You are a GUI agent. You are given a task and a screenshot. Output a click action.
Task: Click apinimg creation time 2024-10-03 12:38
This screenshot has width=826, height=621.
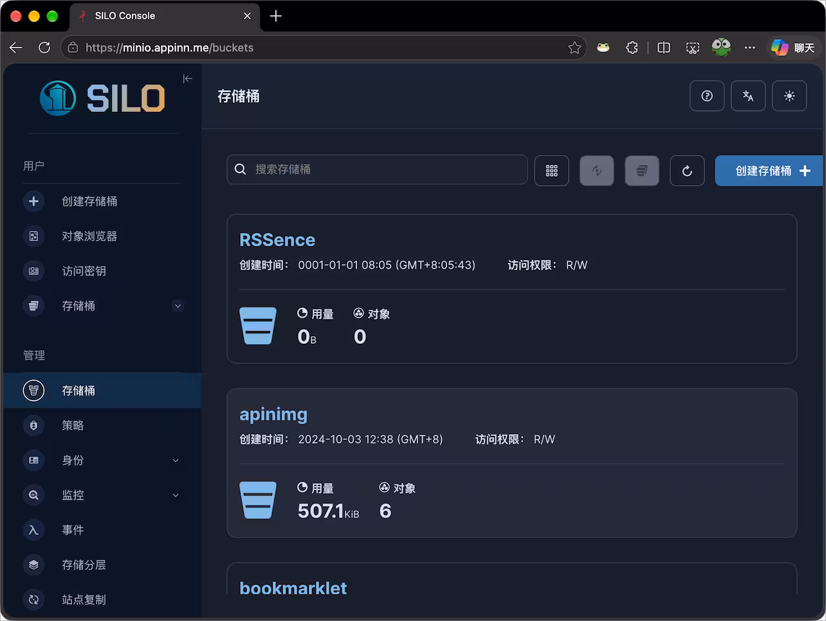tap(370, 439)
